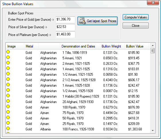Image resolution: width=161 pixels, height=139 pixels.
Task: Click coin icon for 1 Amani 1925-1928
Action: tap(8, 85)
